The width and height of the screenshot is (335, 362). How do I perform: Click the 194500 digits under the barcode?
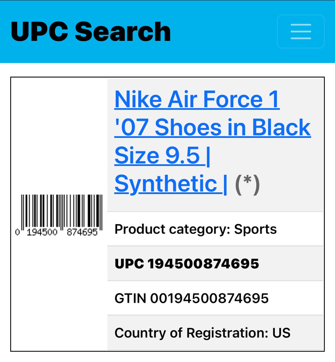pyautogui.click(x=42, y=232)
